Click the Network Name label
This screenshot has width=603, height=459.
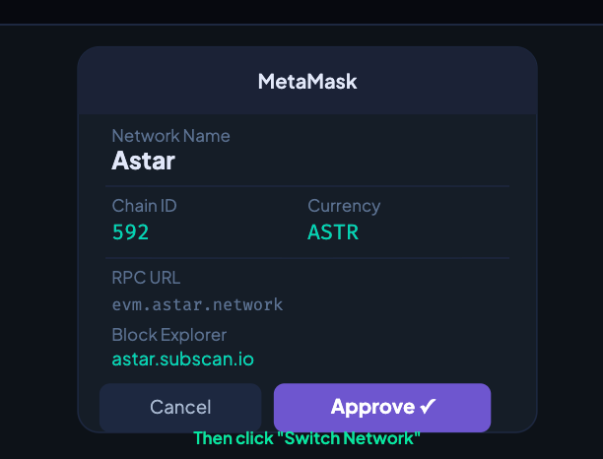tap(170, 136)
